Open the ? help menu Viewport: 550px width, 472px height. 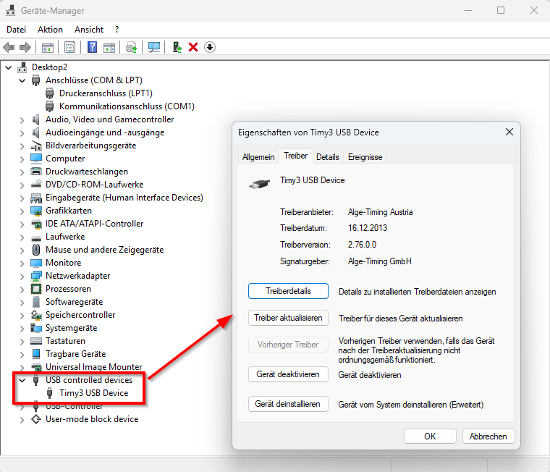tap(117, 30)
